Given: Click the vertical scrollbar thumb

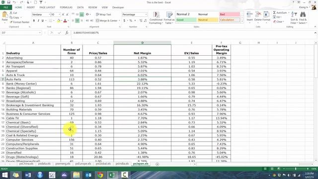Looking at the screenshot, I should [316, 61].
